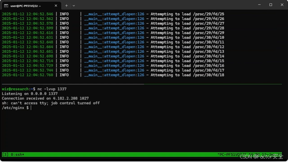This screenshot has height=162, width=288.
Task: Click timestamp 2025-01-12 12:04:52.546
Action: [27, 14]
